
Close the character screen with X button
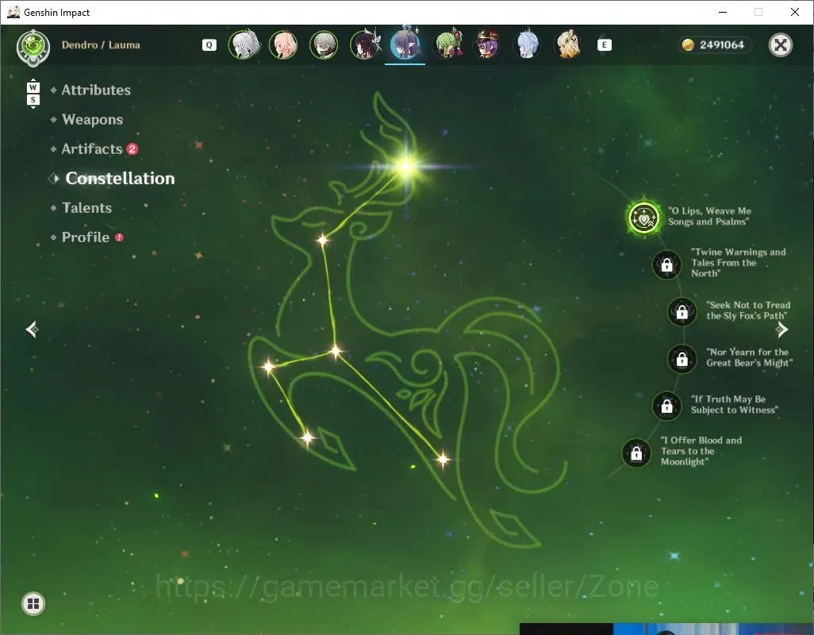tap(780, 45)
